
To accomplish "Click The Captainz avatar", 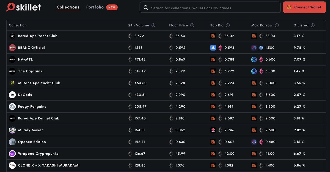I will [x=12, y=71].
